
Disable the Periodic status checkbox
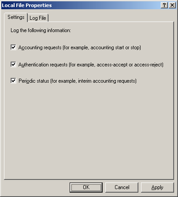[x=13, y=80]
